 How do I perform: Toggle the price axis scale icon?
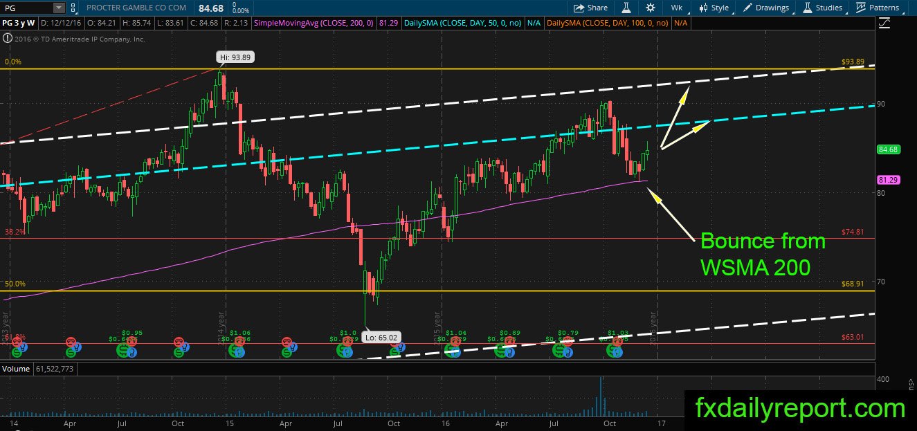[884, 23]
